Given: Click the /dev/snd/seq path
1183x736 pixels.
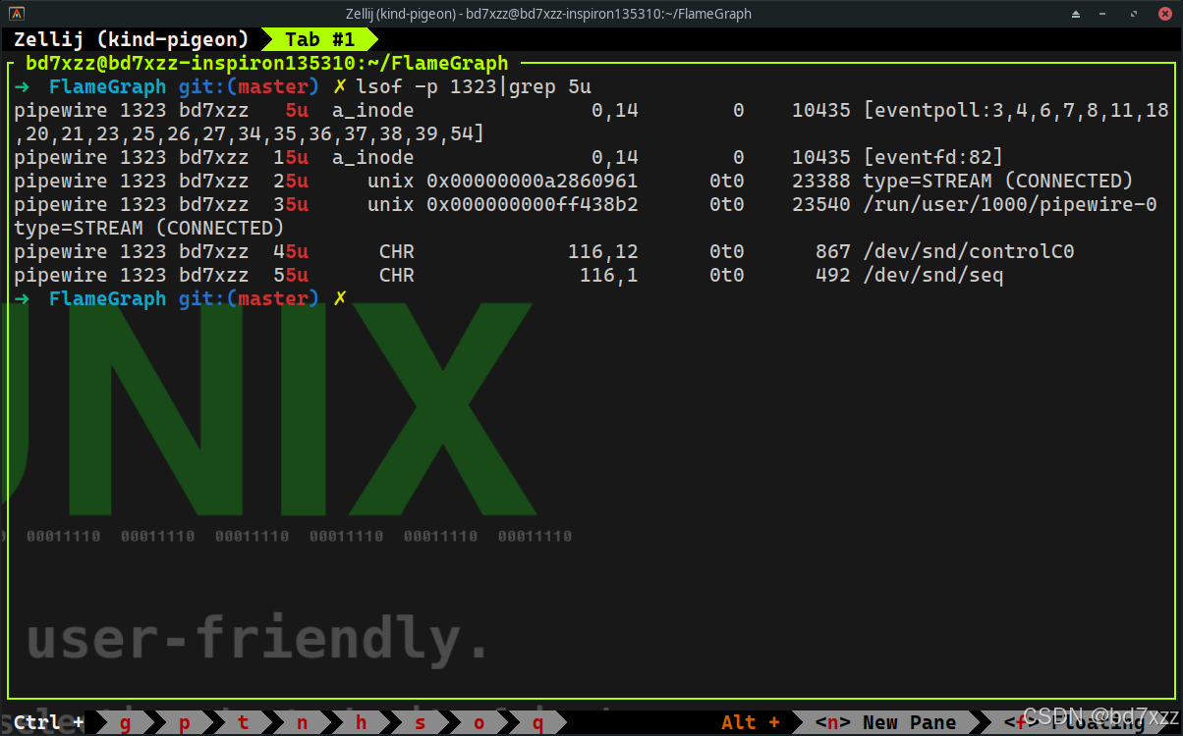Looking at the screenshot, I should tap(933, 276).
